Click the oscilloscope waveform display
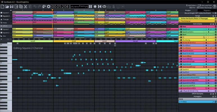 (x=79, y=6)
